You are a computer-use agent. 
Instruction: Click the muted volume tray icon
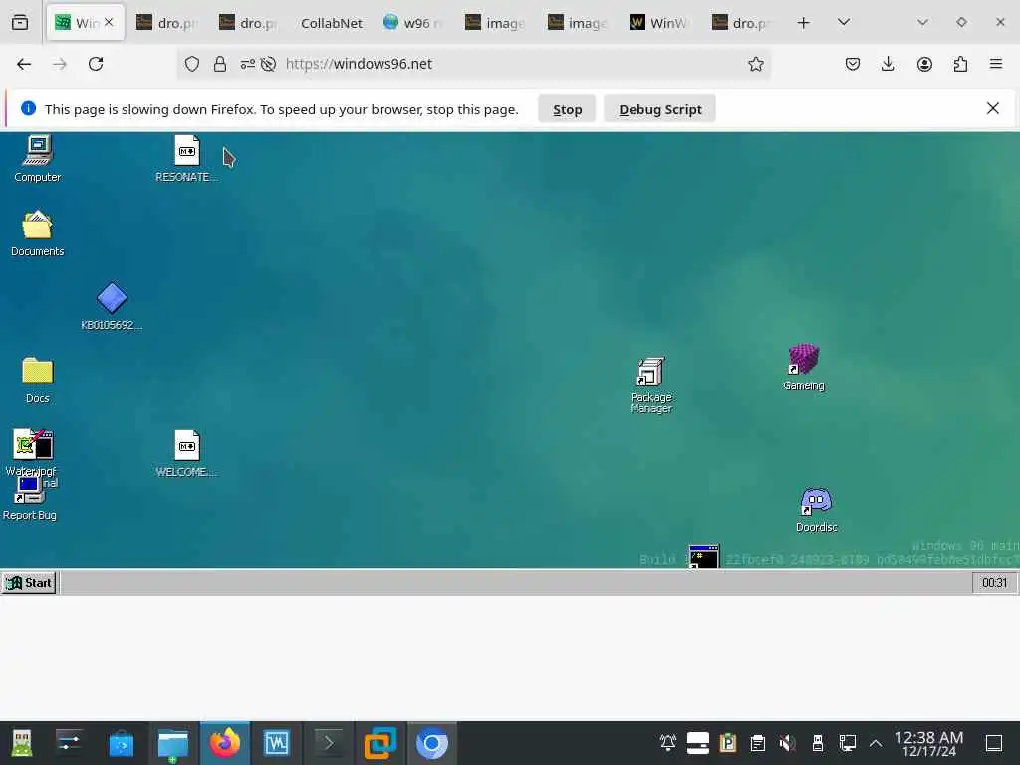787,743
